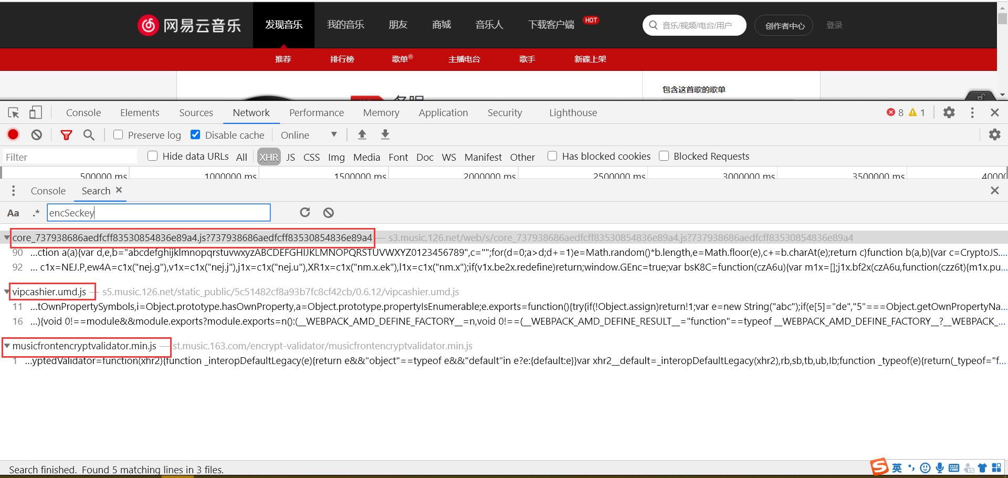Check the Blocked Requests option

coord(664,155)
